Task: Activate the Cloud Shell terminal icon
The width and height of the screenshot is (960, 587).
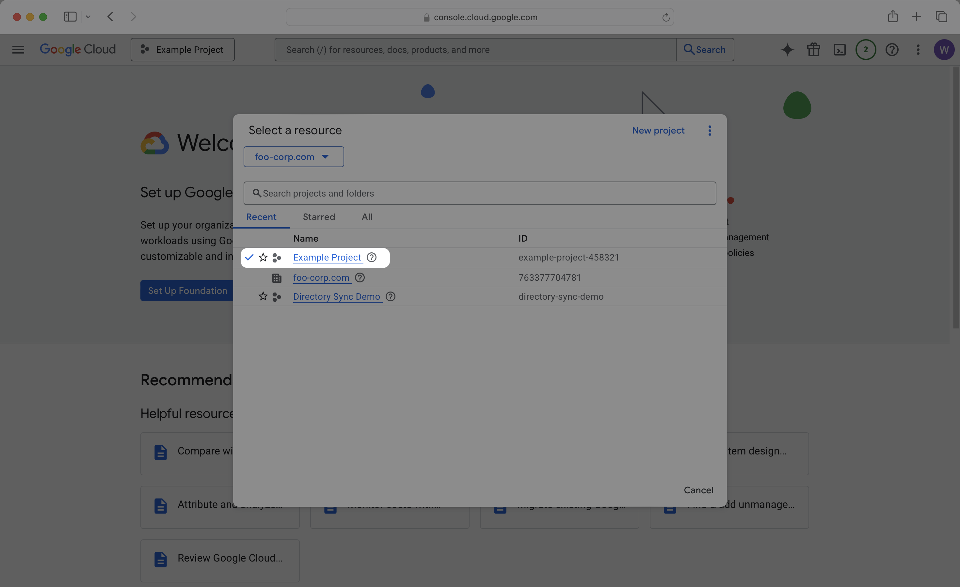Action: (x=840, y=50)
